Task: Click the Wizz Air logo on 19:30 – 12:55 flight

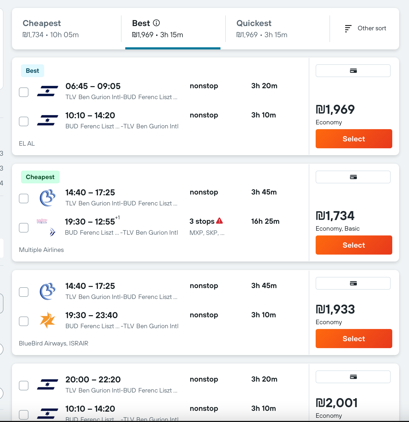Action: click(42, 221)
